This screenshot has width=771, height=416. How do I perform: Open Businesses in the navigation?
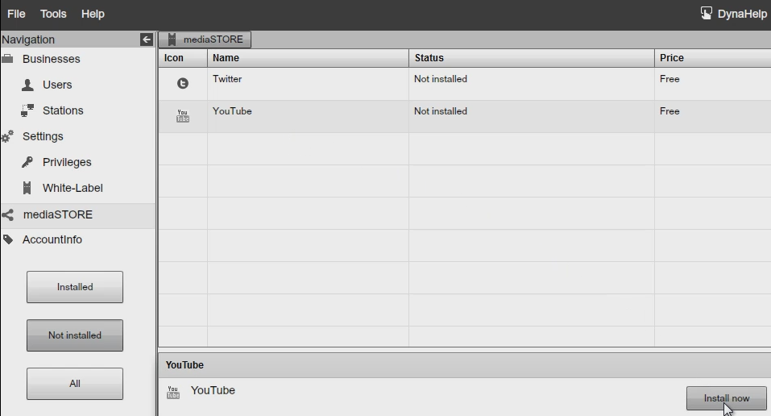click(51, 59)
